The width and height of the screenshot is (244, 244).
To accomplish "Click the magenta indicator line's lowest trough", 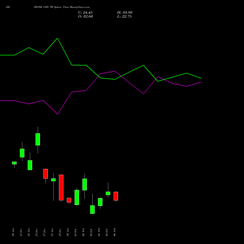I will pos(58,114).
